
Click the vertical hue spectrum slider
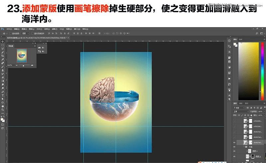click(x=262, y=71)
